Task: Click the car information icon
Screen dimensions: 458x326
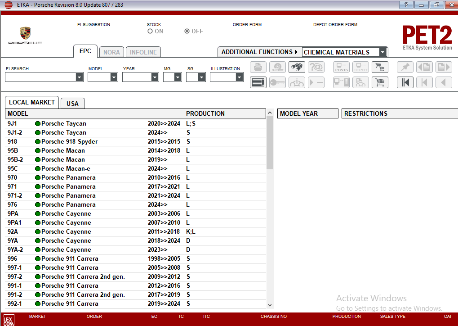Action: [x=297, y=82]
